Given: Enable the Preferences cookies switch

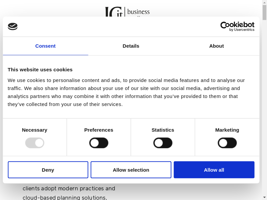Looking at the screenshot, I should point(99,143).
